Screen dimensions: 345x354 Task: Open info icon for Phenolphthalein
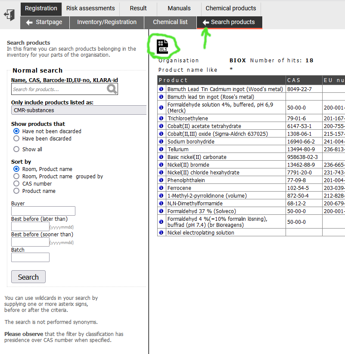(161, 180)
